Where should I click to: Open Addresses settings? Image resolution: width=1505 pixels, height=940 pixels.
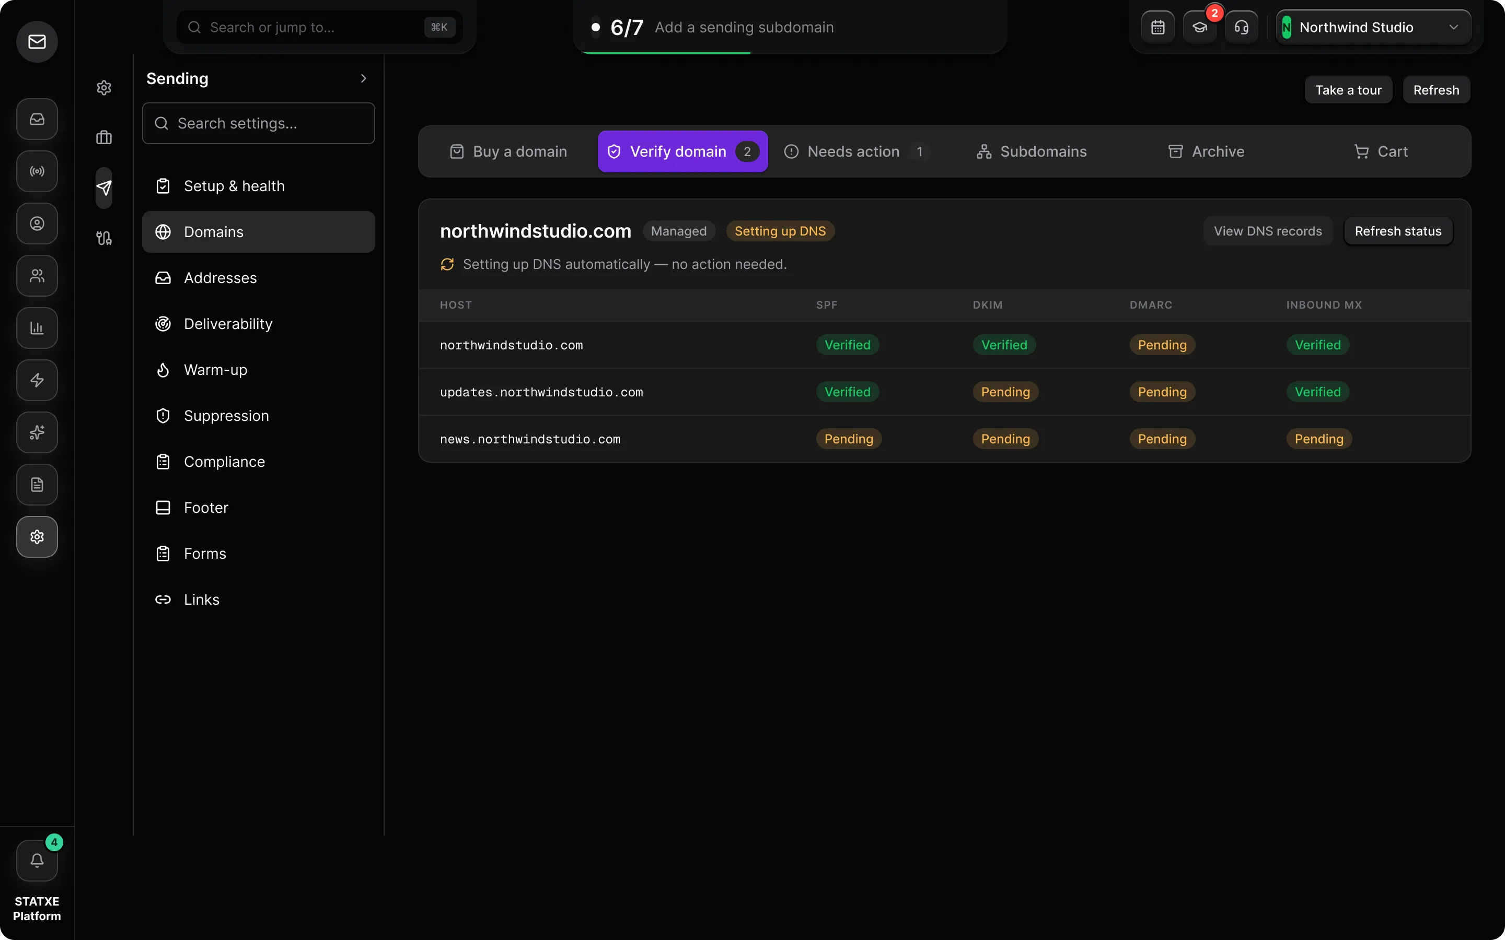[259, 278]
